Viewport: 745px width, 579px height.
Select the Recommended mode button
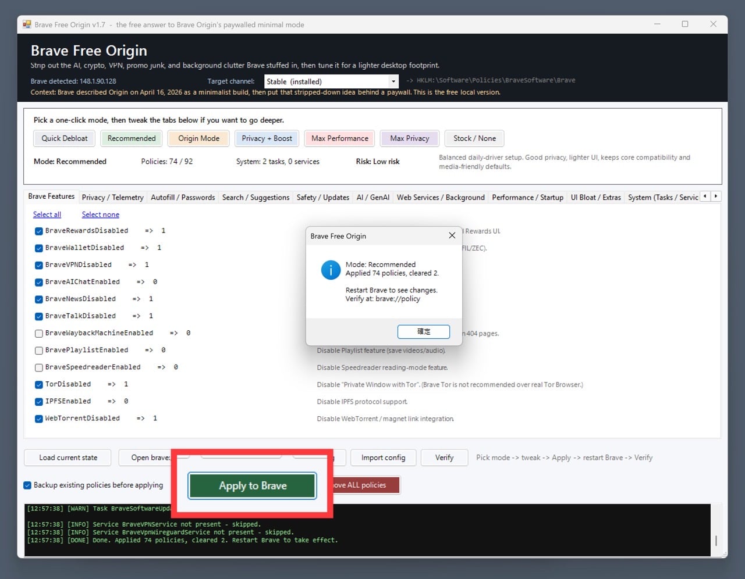pos(132,138)
